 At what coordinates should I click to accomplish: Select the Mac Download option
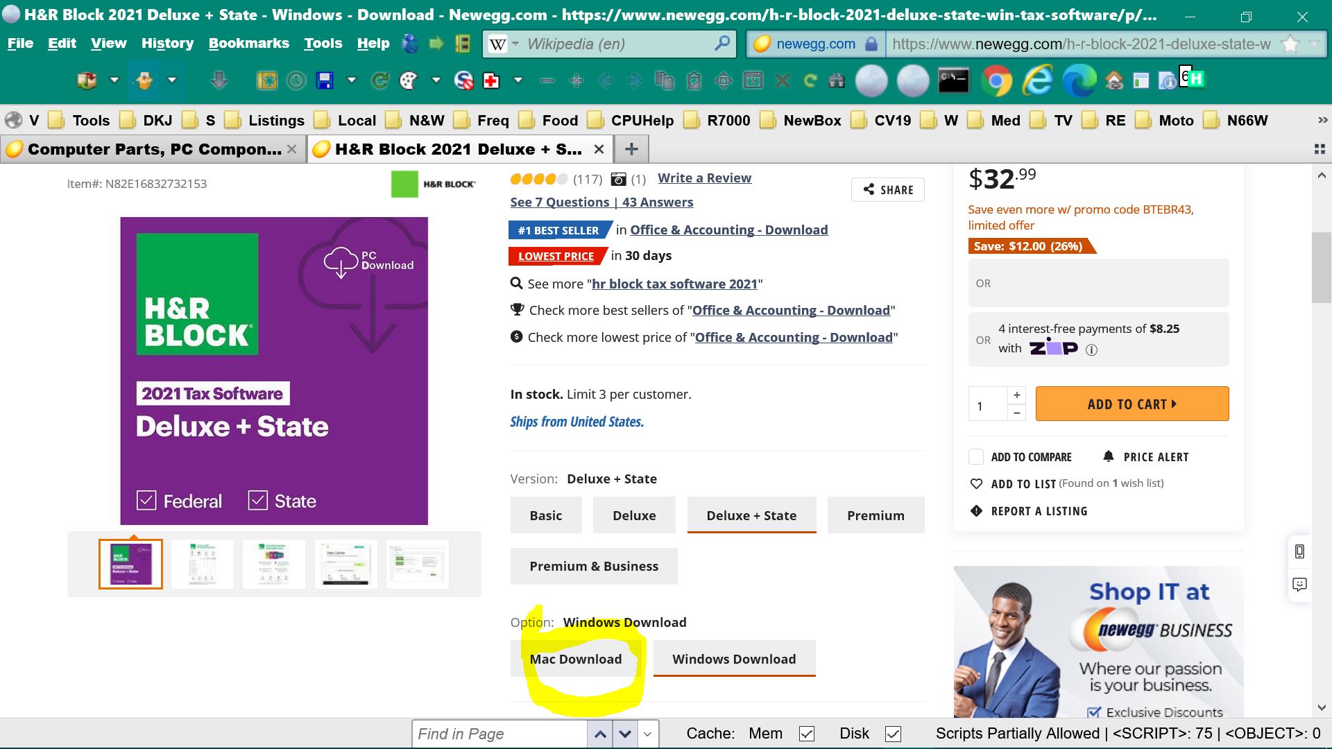click(576, 659)
